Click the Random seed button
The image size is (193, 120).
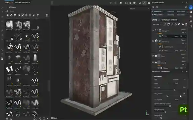click(x=176, y=79)
